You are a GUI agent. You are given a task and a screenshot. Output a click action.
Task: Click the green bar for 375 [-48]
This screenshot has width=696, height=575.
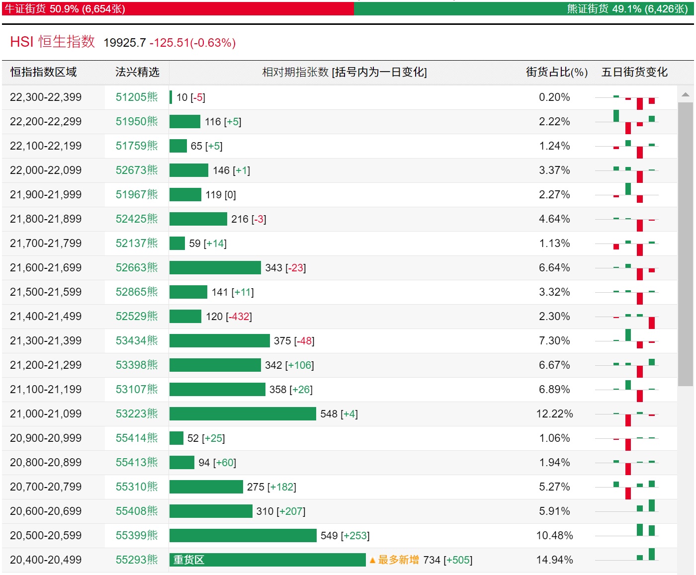pos(220,340)
